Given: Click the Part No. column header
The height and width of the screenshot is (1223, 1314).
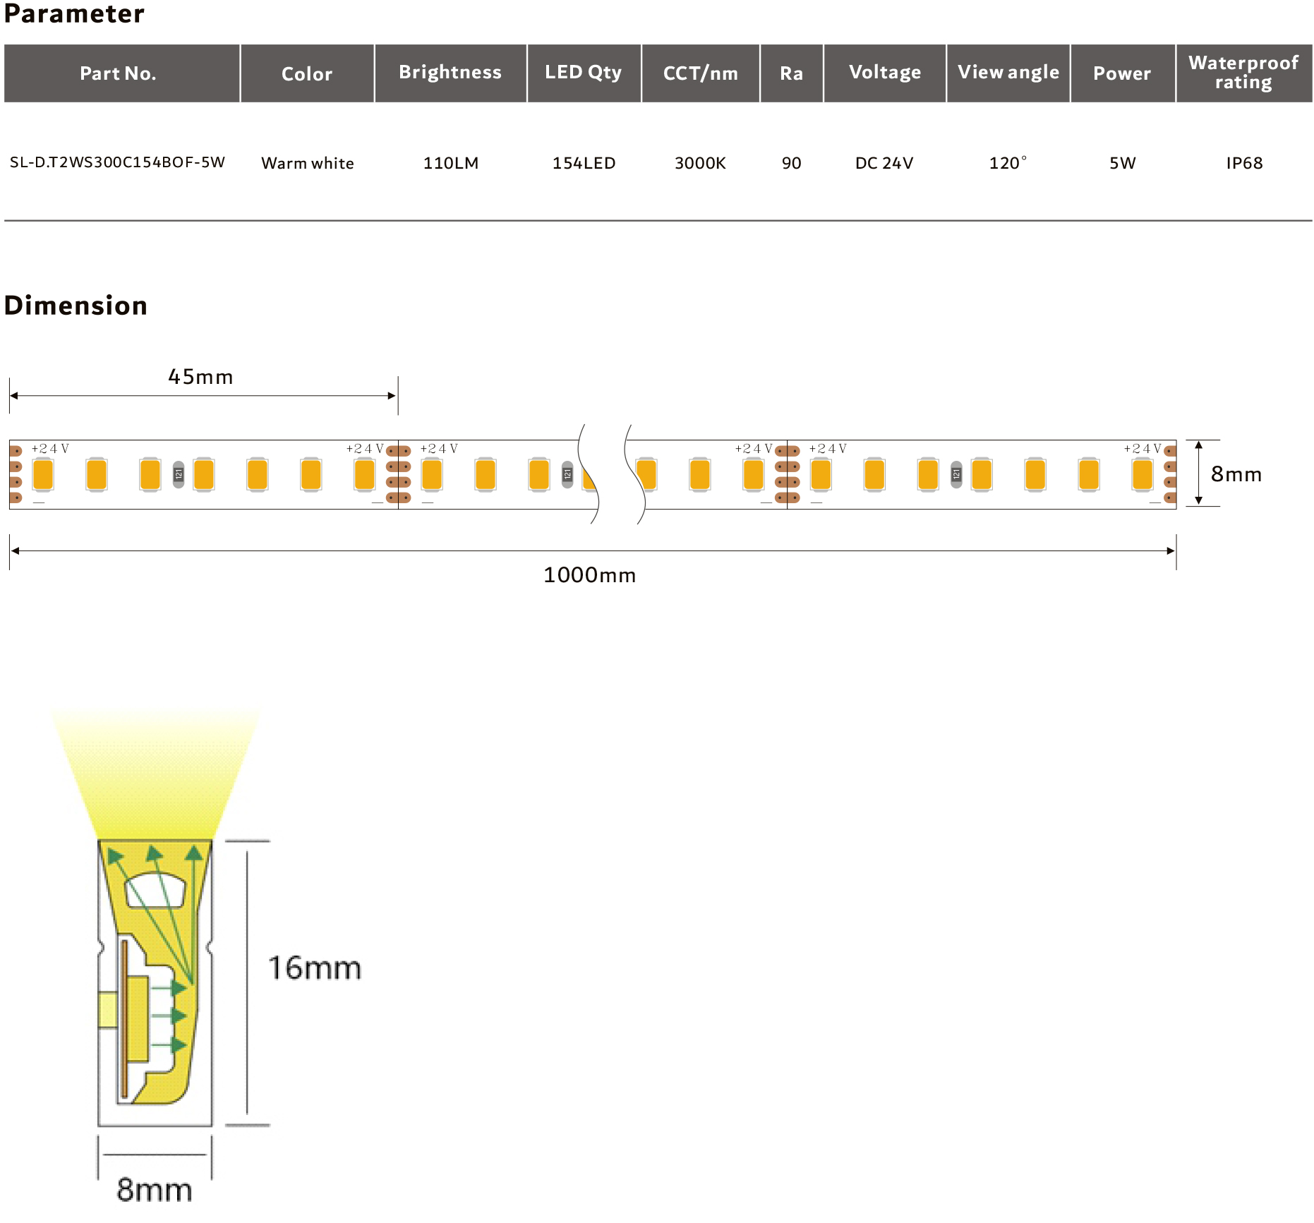Looking at the screenshot, I should (119, 73).
